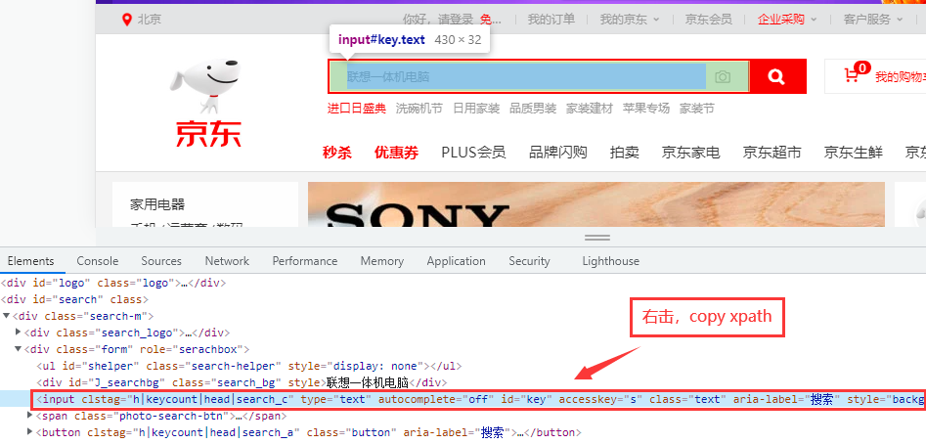The height and width of the screenshot is (444, 926).
Task: Open the 京东生鲜 navigation item
Action: pyautogui.click(x=854, y=153)
